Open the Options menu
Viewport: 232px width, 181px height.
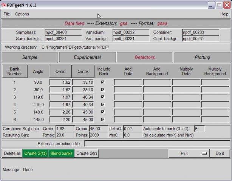tap(22, 14)
